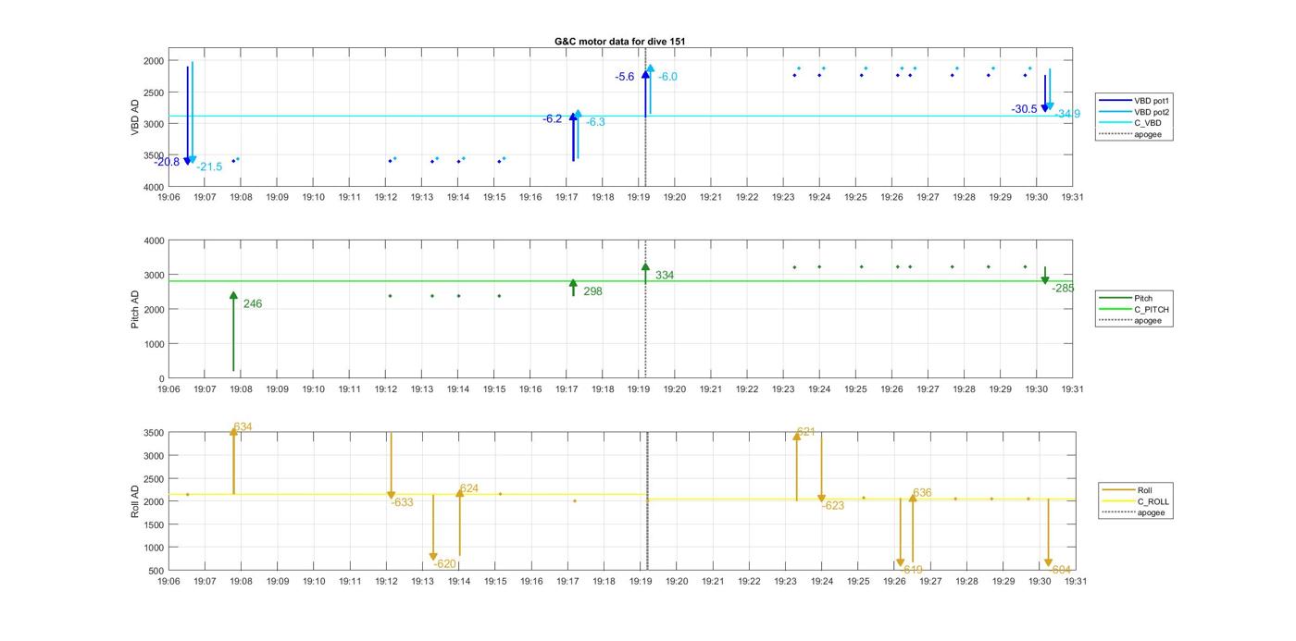Click apogee entry in the Roll legend

click(x=1134, y=512)
